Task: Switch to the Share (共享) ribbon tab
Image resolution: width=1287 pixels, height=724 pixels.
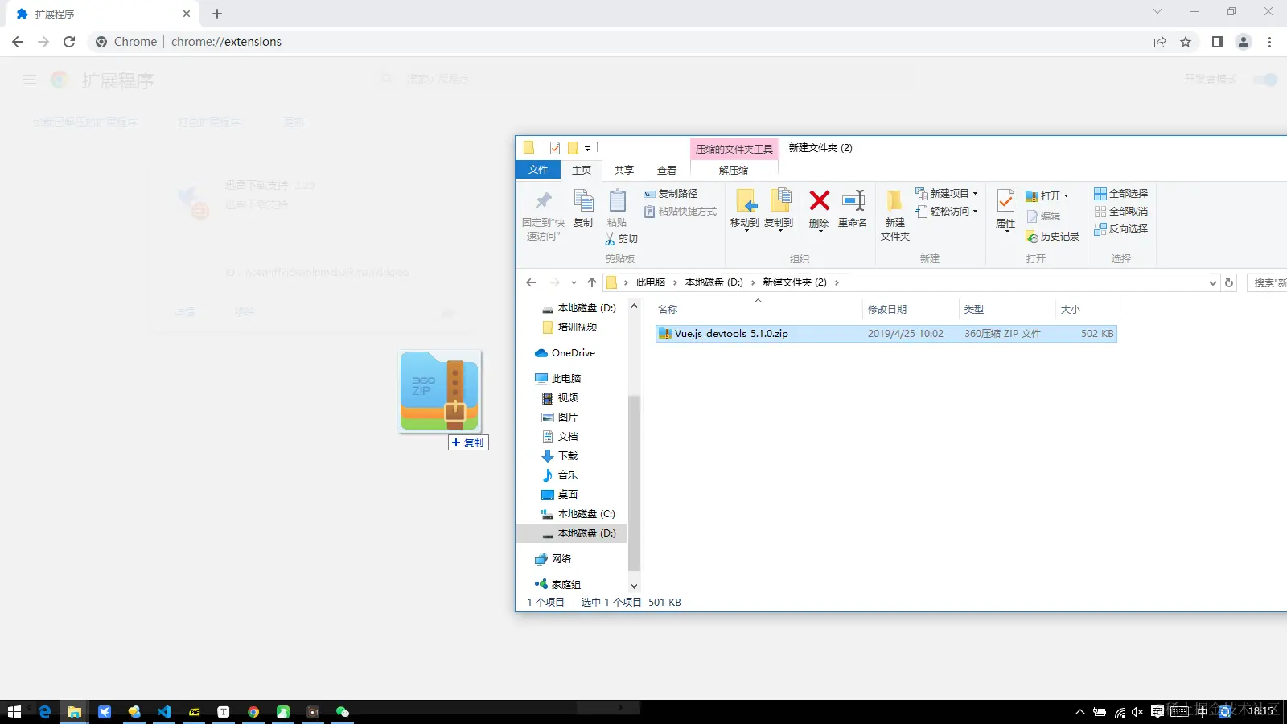Action: (x=624, y=170)
